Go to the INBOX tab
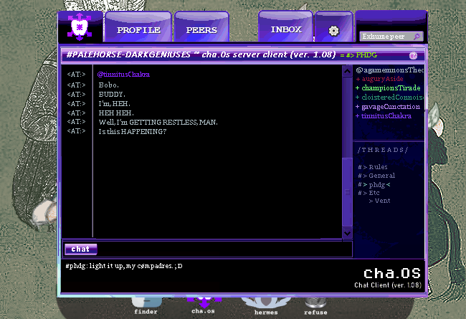The width and height of the screenshot is (466, 319). click(x=286, y=29)
